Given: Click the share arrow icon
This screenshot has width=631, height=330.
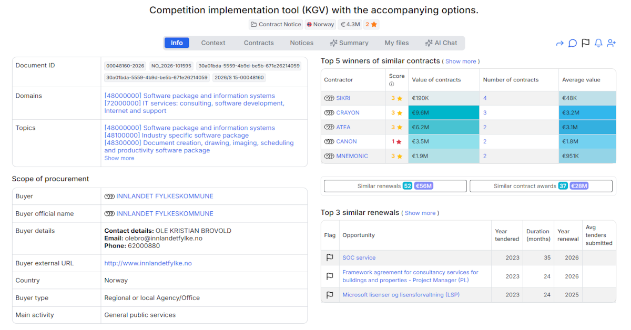Looking at the screenshot, I should pyautogui.click(x=559, y=43).
